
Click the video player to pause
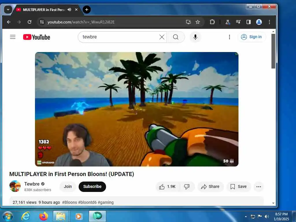click(x=137, y=109)
